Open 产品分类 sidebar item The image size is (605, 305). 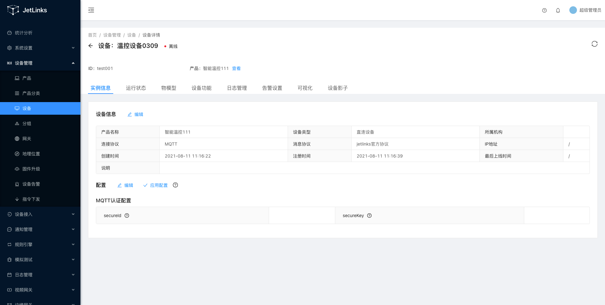(x=40, y=93)
